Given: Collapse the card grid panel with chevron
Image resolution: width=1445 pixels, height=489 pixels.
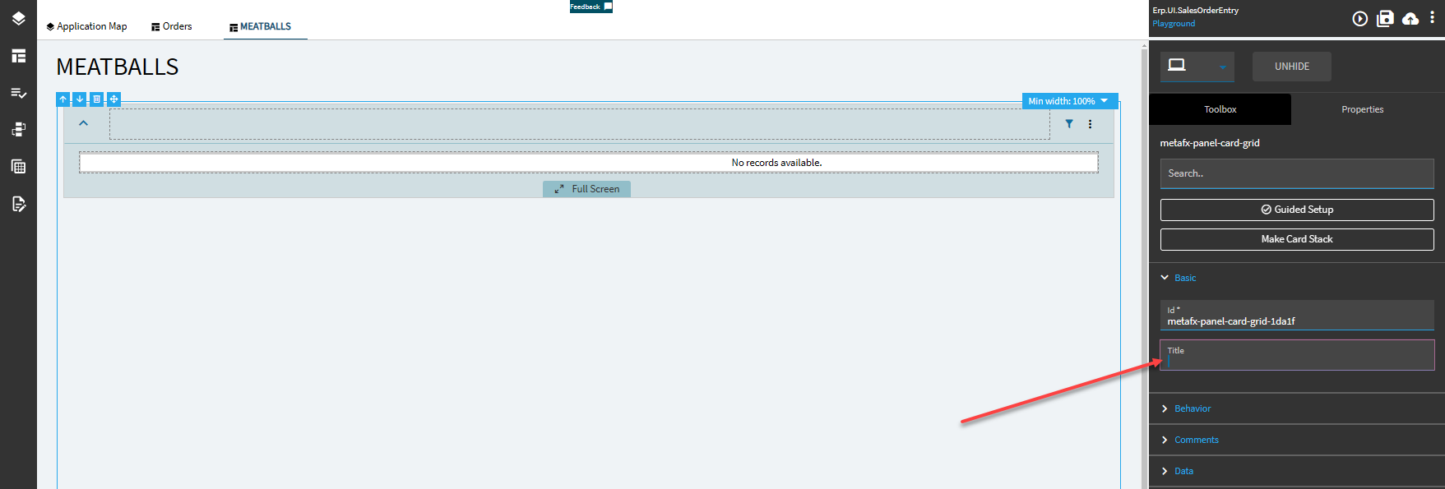Looking at the screenshot, I should tap(83, 123).
